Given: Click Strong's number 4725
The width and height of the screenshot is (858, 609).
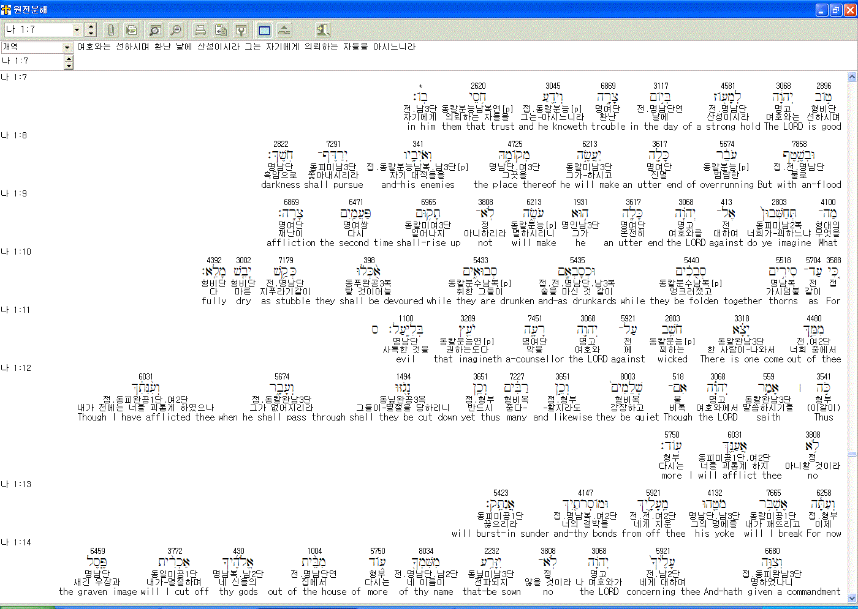Looking at the screenshot, I should pyautogui.click(x=515, y=144).
